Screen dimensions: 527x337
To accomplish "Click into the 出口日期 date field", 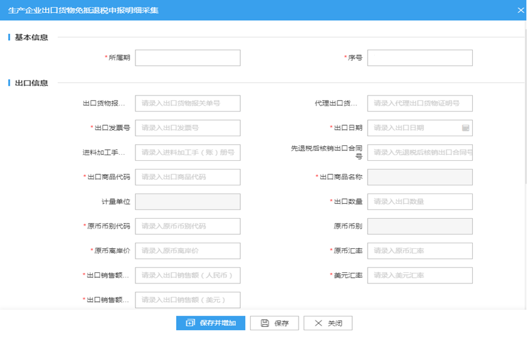I will coord(414,128).
